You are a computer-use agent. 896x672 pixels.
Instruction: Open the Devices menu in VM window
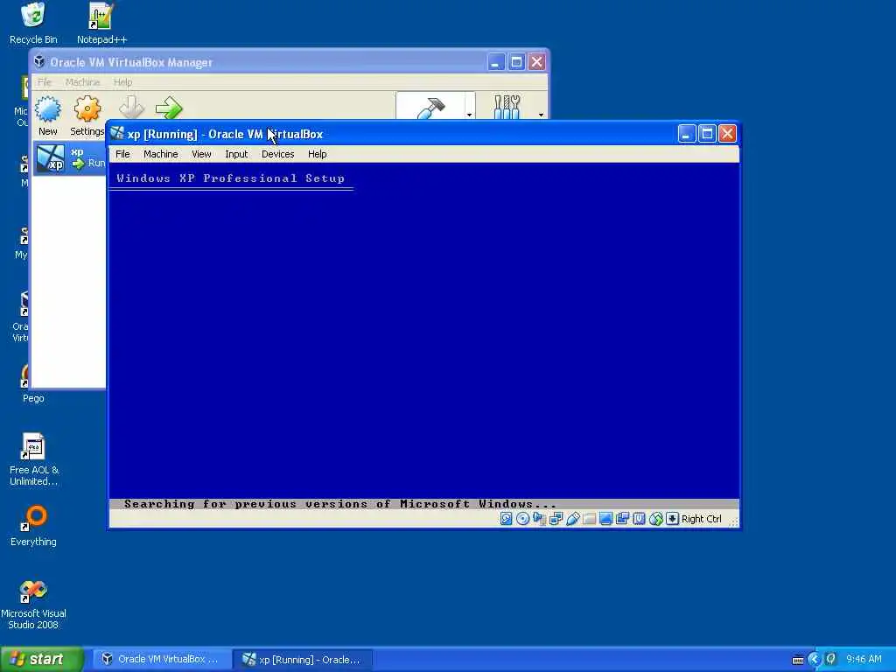pos(277,154)
